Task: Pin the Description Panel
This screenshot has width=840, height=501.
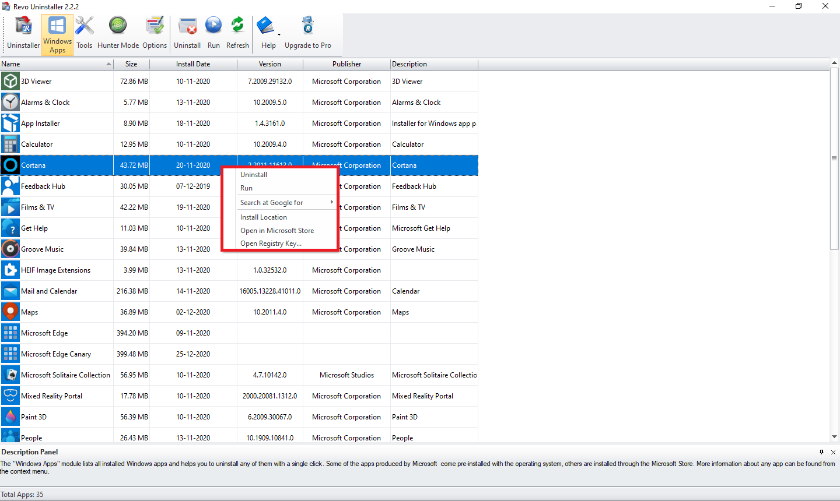Action: click(x=821, y=452)
